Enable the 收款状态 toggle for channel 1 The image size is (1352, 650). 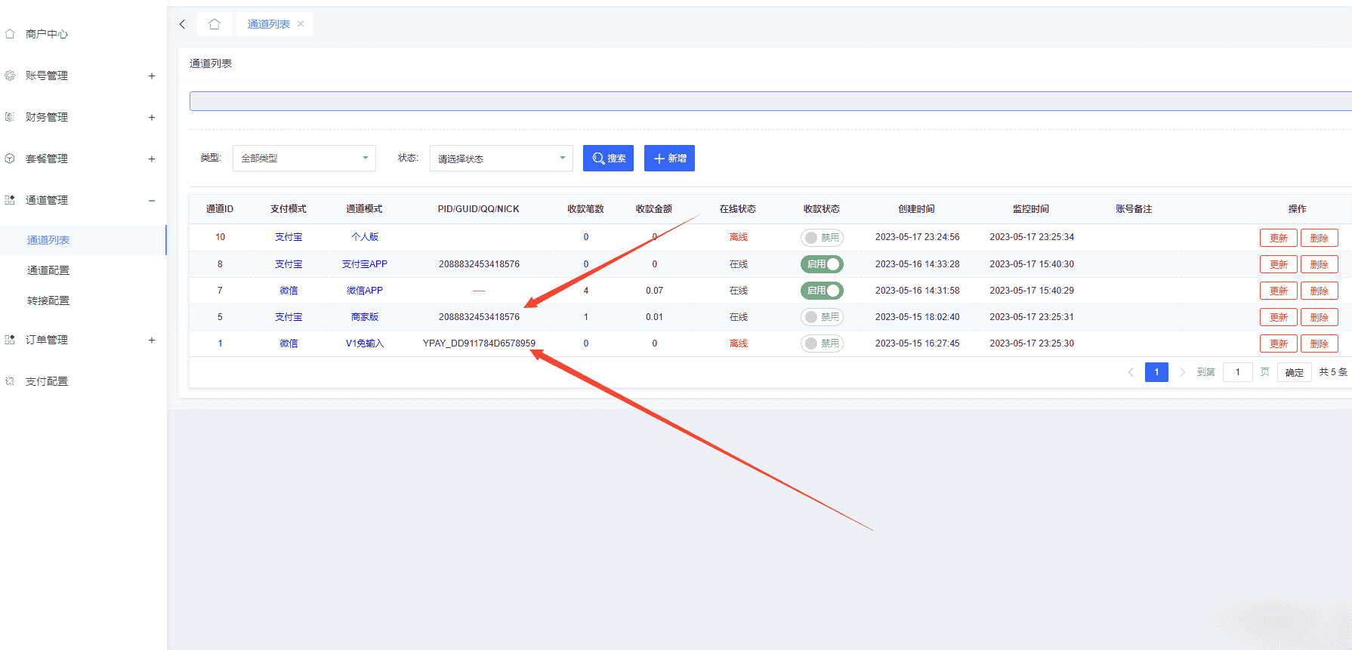pos(822,343)
